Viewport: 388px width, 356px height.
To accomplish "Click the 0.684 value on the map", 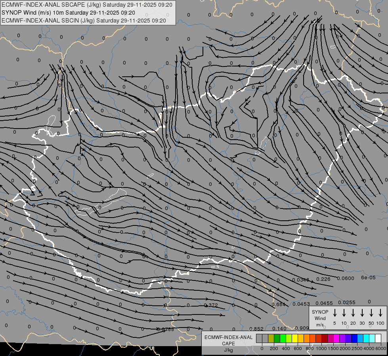I will pos(279,304).
